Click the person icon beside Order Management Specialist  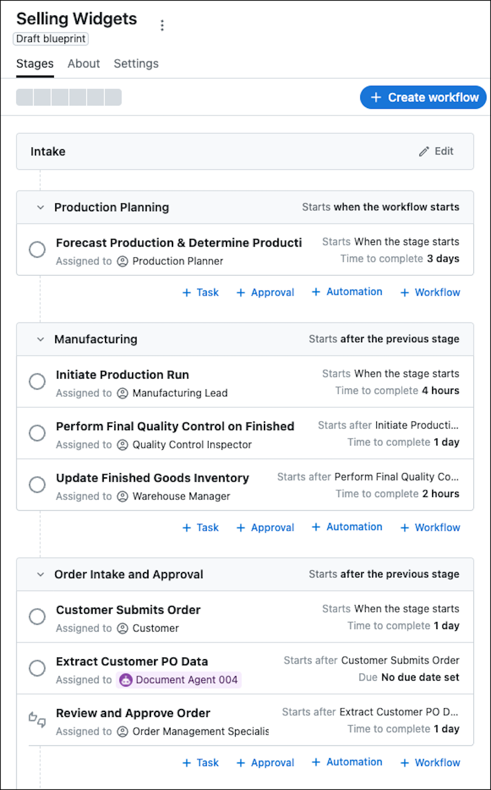coord(123,732)
